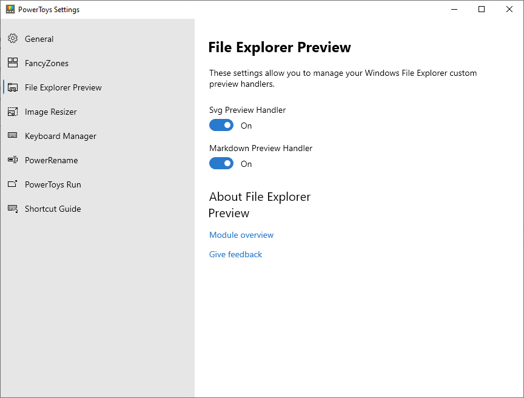
Task: Turn off the Svg Preview Handler toggle
Action: pos(221,126)
